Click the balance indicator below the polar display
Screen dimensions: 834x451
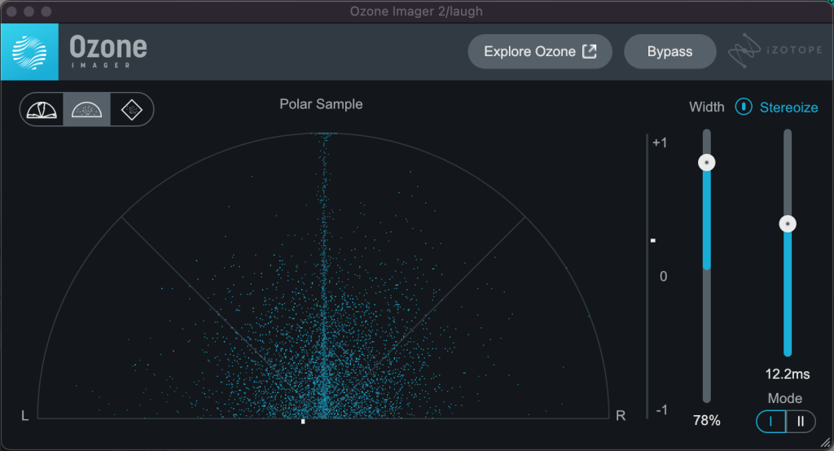tap(303, 421)
